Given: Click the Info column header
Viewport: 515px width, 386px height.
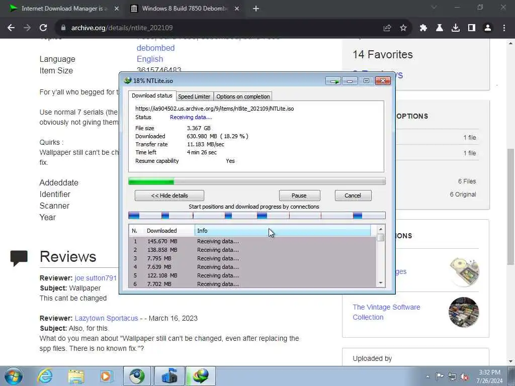Looking at the screenshot, I should click(x=283, y=231).
